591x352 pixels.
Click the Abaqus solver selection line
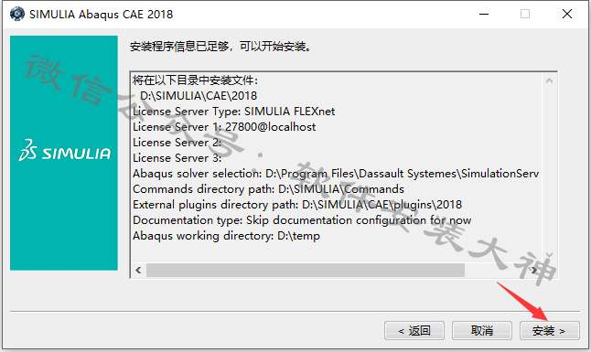click(x=336, y=174)
